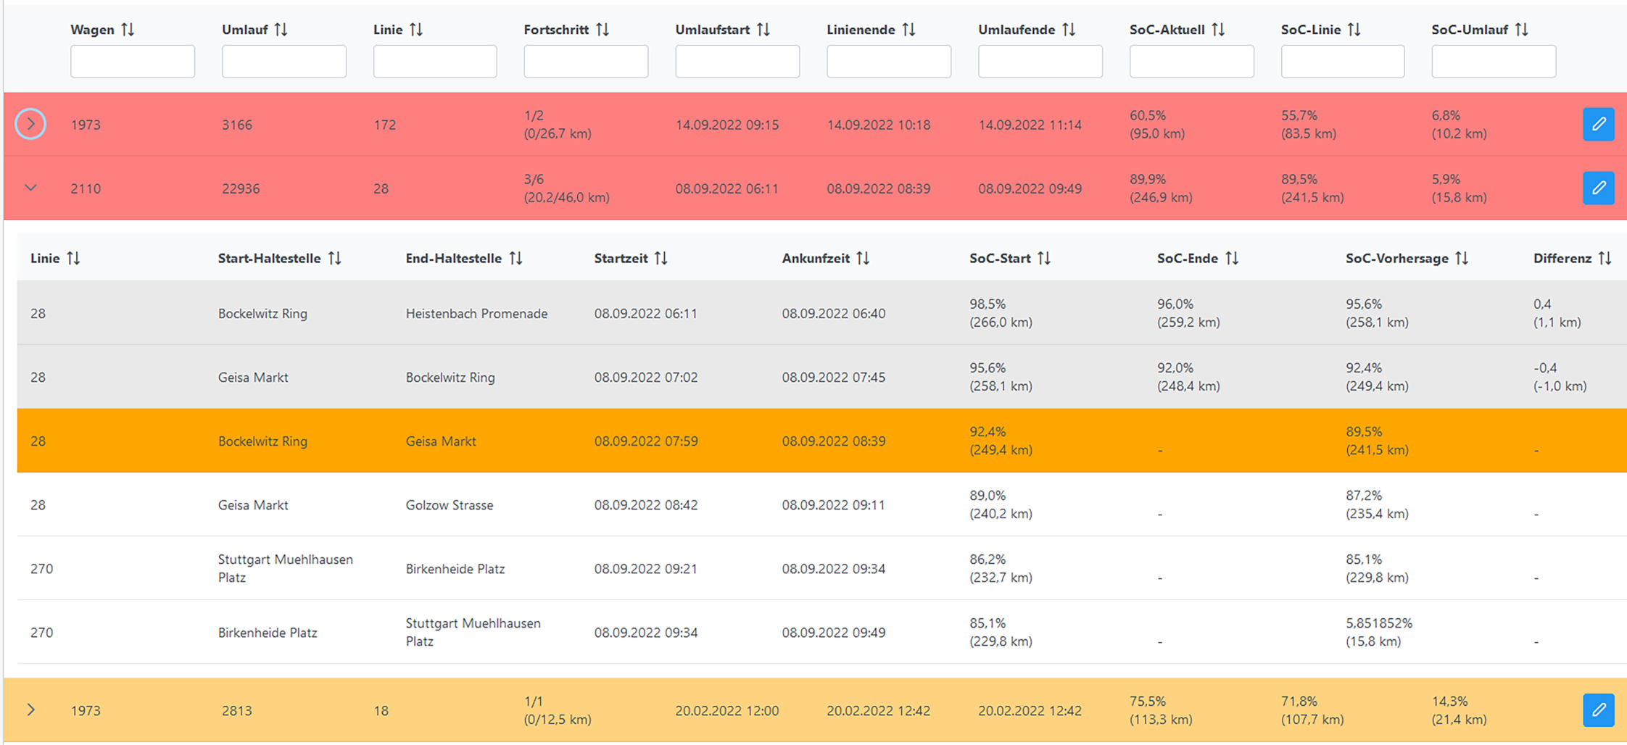
Task: Expand row for Umlauf 2813
Action: tap(30, 709)
